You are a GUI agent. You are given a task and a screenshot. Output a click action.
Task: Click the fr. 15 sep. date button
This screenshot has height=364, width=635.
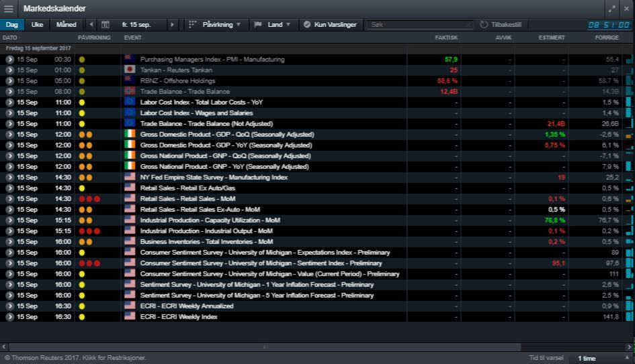[136, 25]
